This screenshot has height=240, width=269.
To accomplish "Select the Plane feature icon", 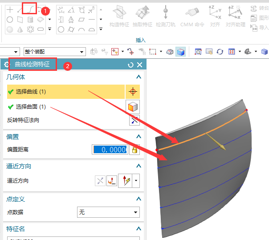I will point(20,20).
